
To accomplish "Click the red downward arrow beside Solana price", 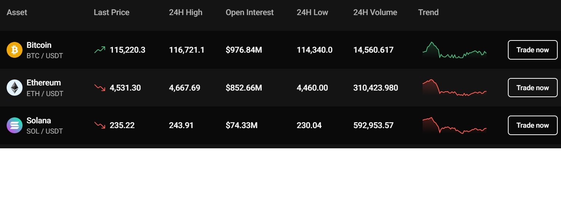I will point(100,125).
